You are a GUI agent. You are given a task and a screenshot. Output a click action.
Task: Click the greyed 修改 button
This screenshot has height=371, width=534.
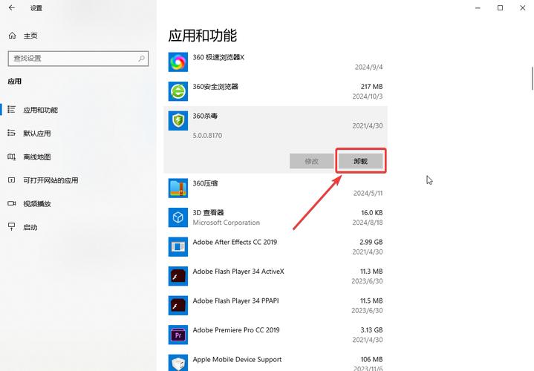pos(312,161)
